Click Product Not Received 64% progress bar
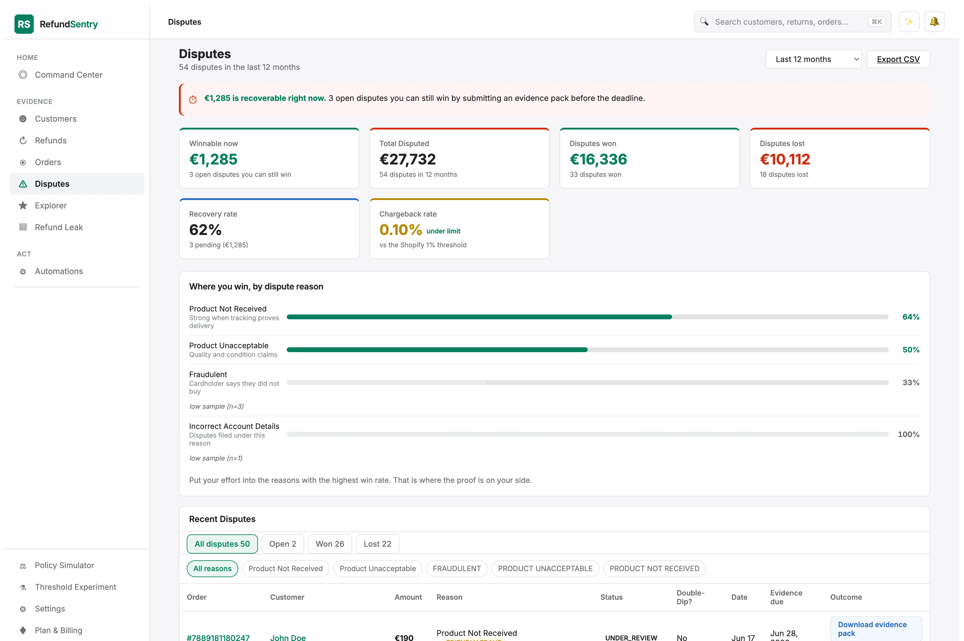964x641 pixels. pyautogui.click(x=587, y=317)
